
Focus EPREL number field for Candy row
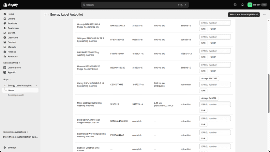click(x=215, y=84)
